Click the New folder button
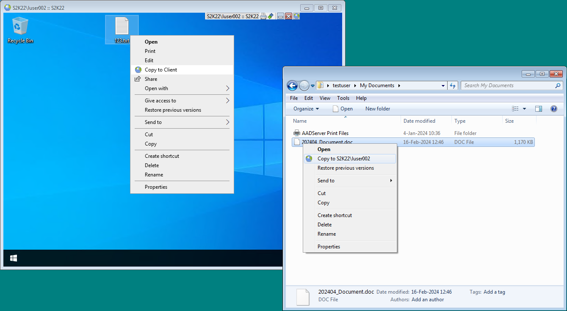Screen dimensions: 567x311 tap(377, 109)
